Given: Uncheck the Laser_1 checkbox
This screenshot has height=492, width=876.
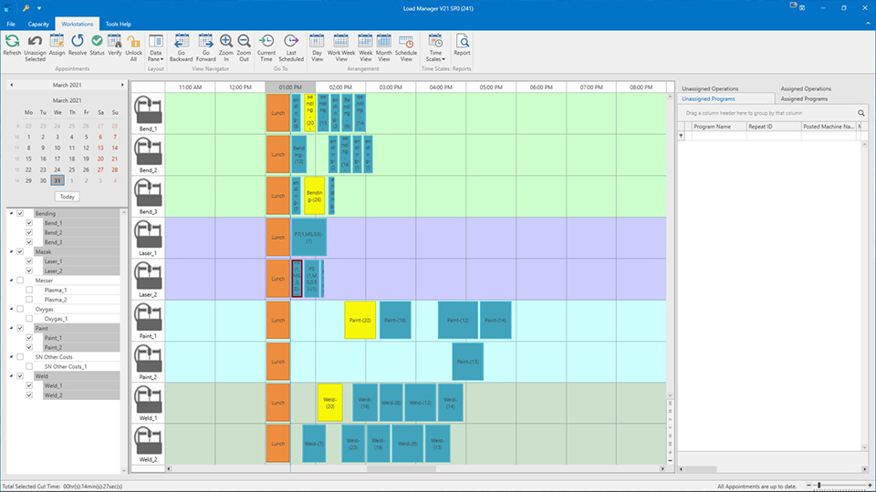Looking at the screenshot, I should coord(29,261).
